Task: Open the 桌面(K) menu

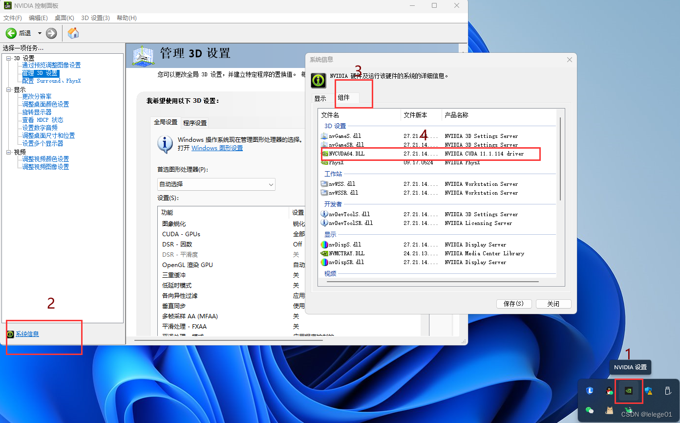Action: pyautogui.click(x=64, y=18)
